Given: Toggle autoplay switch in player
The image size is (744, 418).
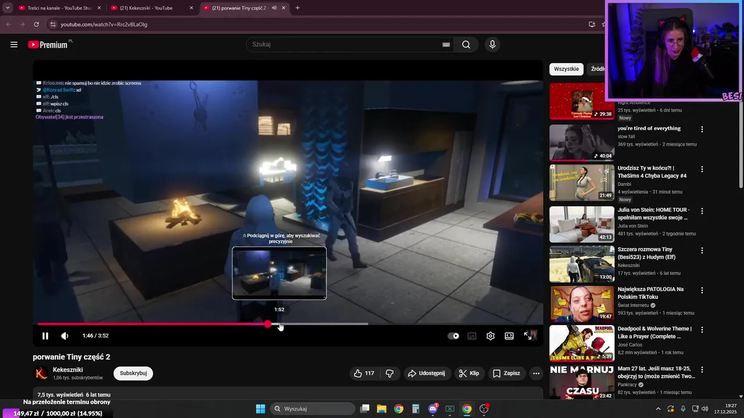Looking at the screenshot, I should (453, 336).
